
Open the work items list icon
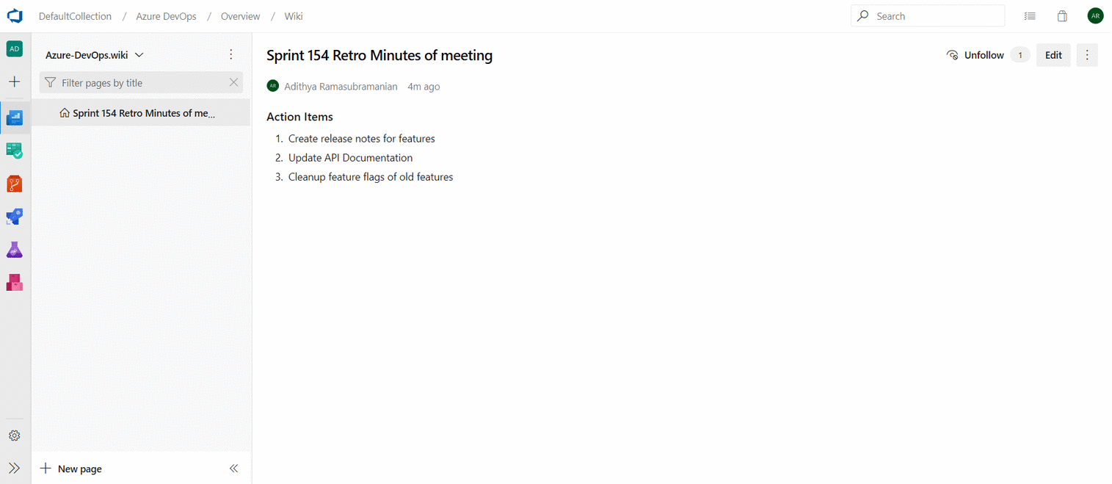1029,15
